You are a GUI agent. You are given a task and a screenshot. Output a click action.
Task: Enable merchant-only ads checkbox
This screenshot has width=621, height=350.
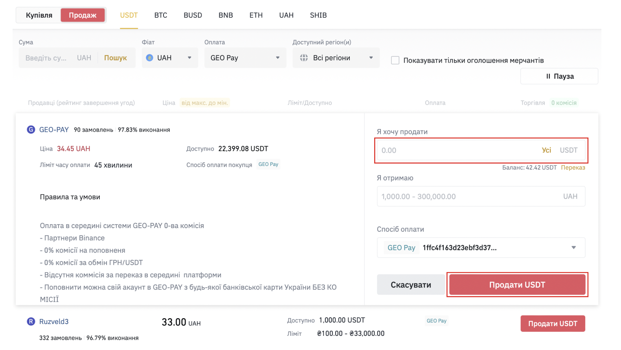(395, 60)
